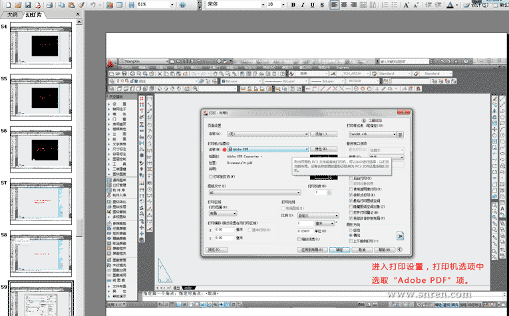Select slide 55 thumbnail
The width and height of the screenshot is (509, 316).
(x=41, y=97)
